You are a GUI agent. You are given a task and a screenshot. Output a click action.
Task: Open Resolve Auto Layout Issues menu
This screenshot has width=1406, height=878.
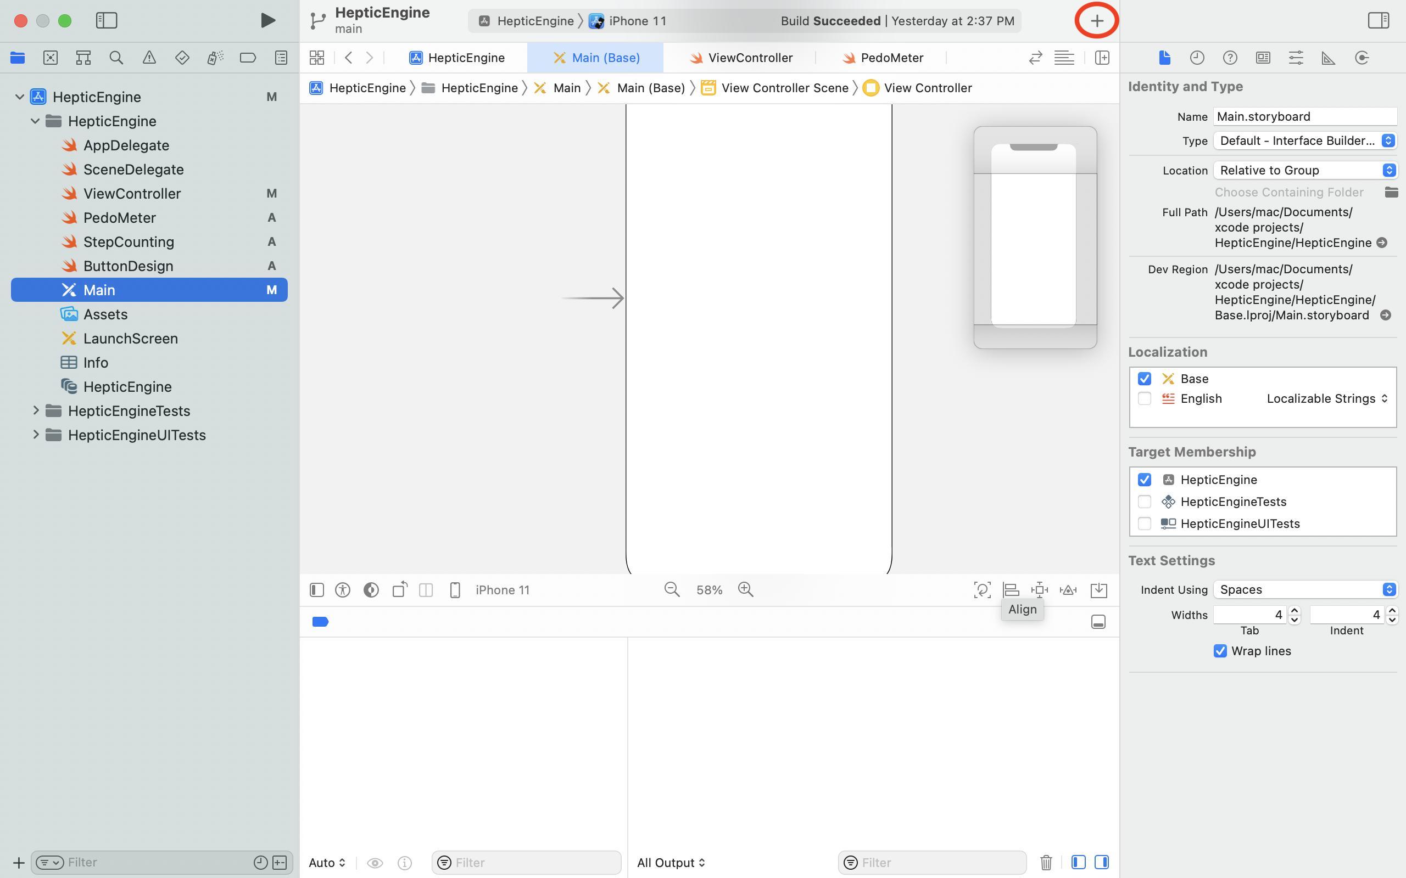click(x=1068, y=590)
